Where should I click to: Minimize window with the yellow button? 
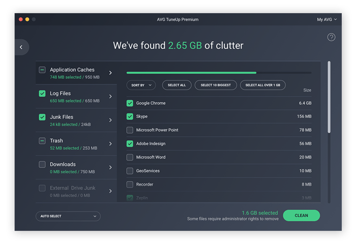point(27,19)
